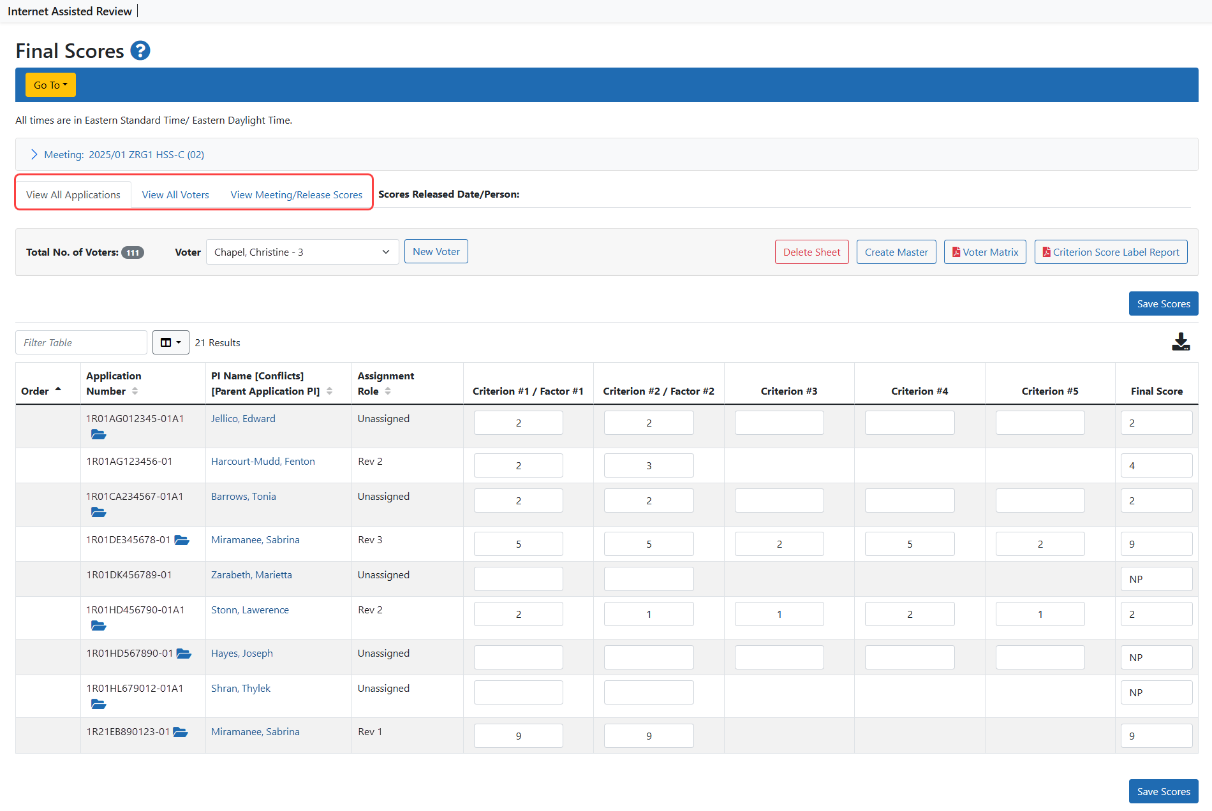Sort by PI Name column arrows

(x=329, y=391)
